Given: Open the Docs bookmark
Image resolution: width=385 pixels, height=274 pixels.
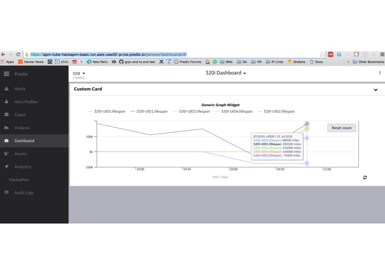Looking at the screenshot, I should click(x=316, y=62).
